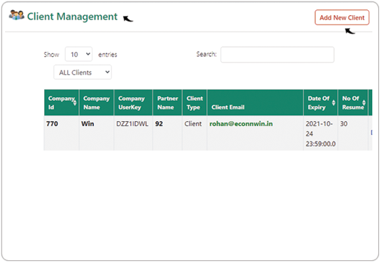
Task: Sort by No Of Resume column
Action: 353,103
